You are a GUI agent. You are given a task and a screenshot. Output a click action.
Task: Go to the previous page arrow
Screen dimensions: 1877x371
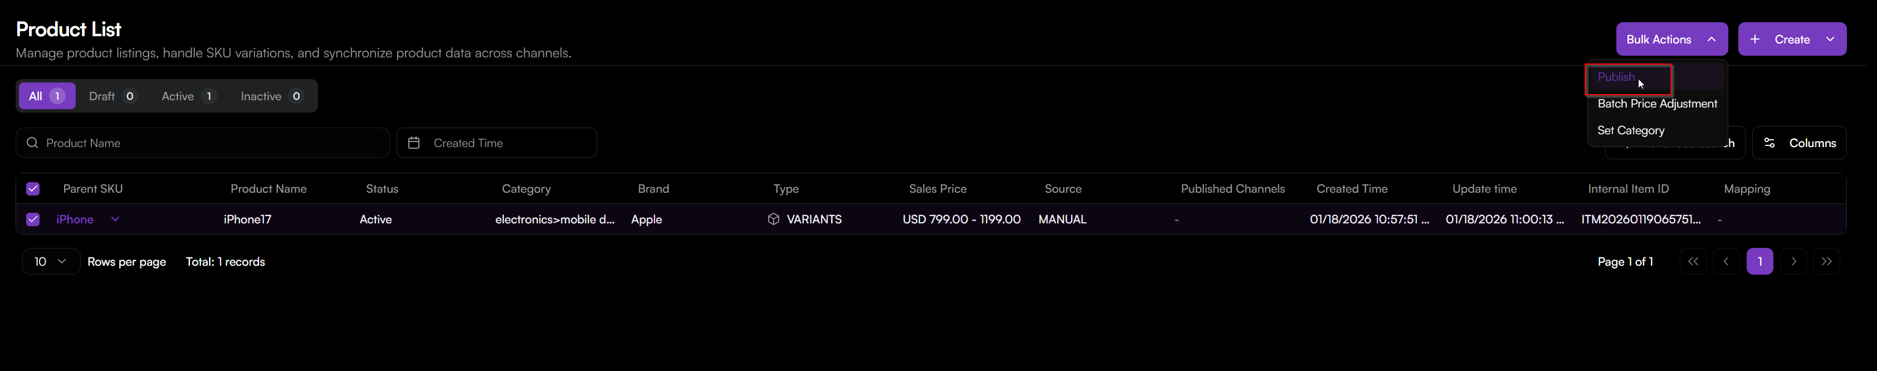tap(1726, 262)
